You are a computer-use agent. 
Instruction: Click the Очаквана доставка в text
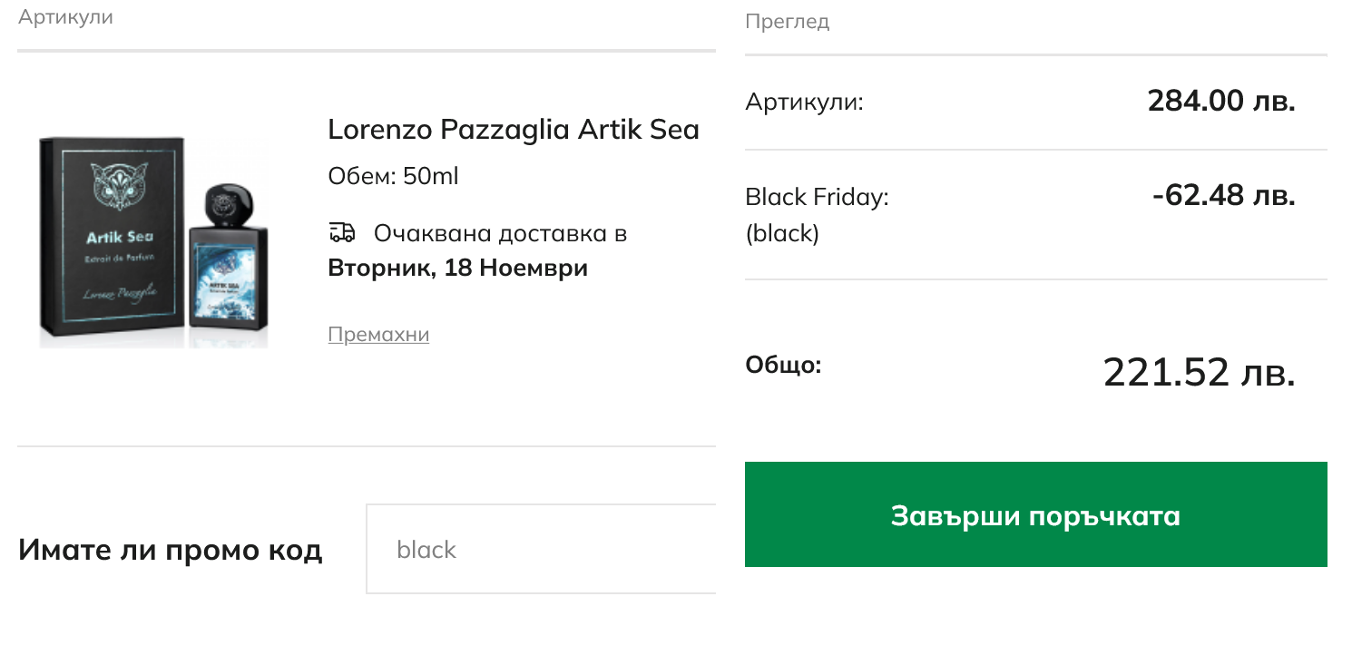(x=500, y=233)
